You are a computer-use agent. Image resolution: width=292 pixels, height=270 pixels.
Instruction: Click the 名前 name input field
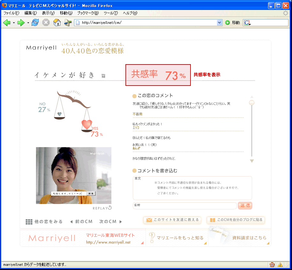tap(184, 206)
